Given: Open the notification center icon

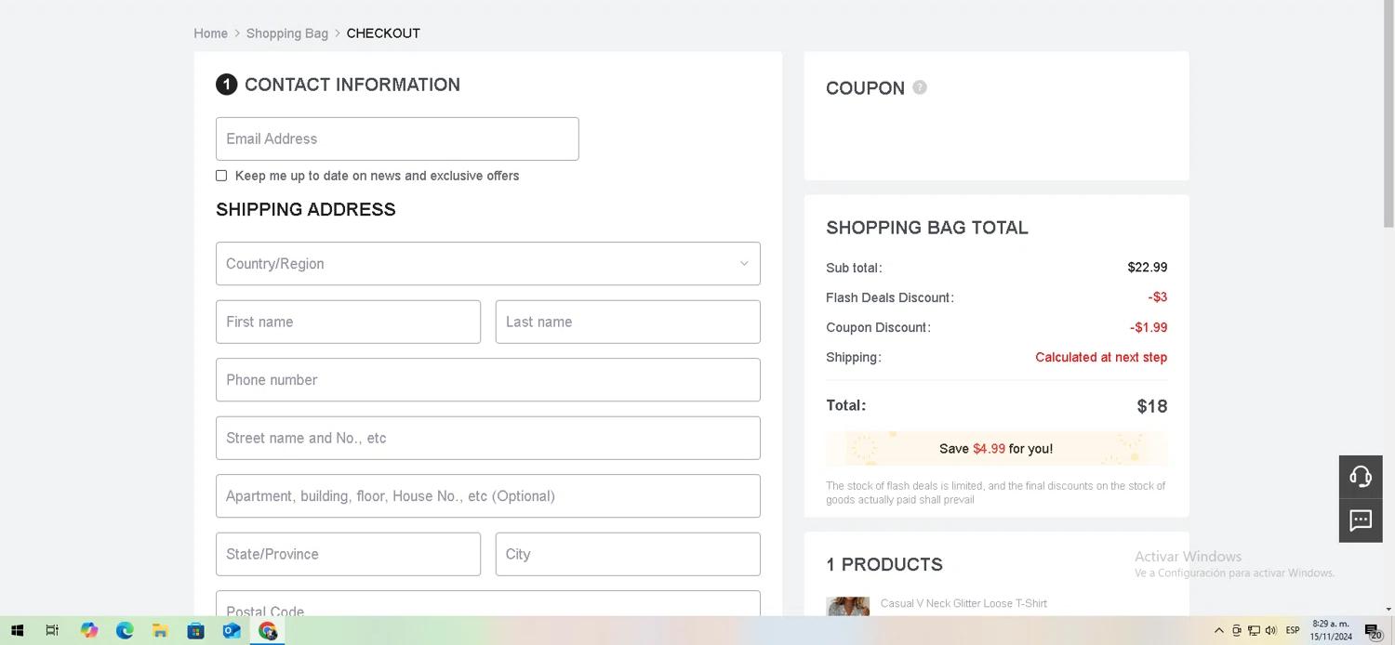Looking at the screenshot, I should coord(1375,632).
